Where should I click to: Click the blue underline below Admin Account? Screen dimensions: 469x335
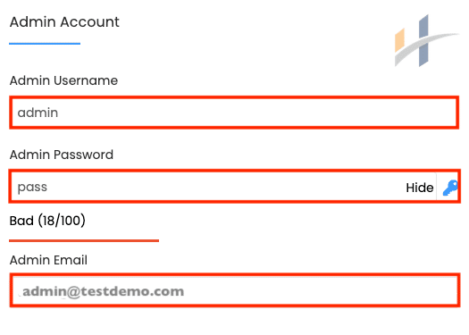(x=45, y=44)
